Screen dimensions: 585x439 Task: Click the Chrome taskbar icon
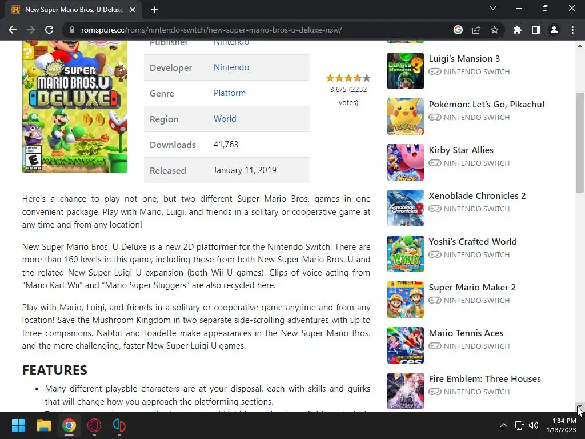coord(69,425)
